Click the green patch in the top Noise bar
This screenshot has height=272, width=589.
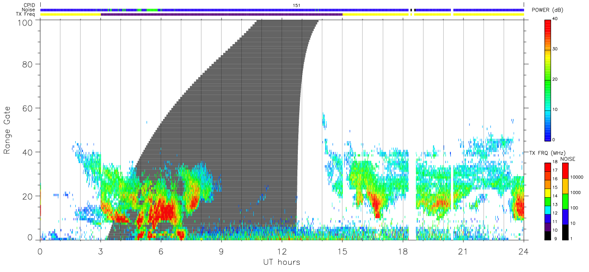152,10
